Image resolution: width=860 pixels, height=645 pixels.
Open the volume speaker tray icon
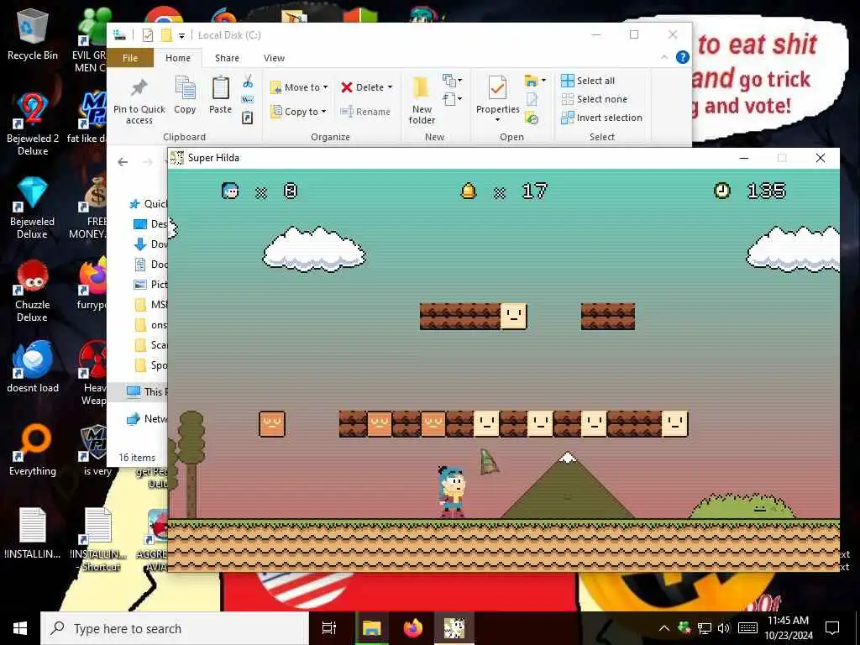[724, 628]
